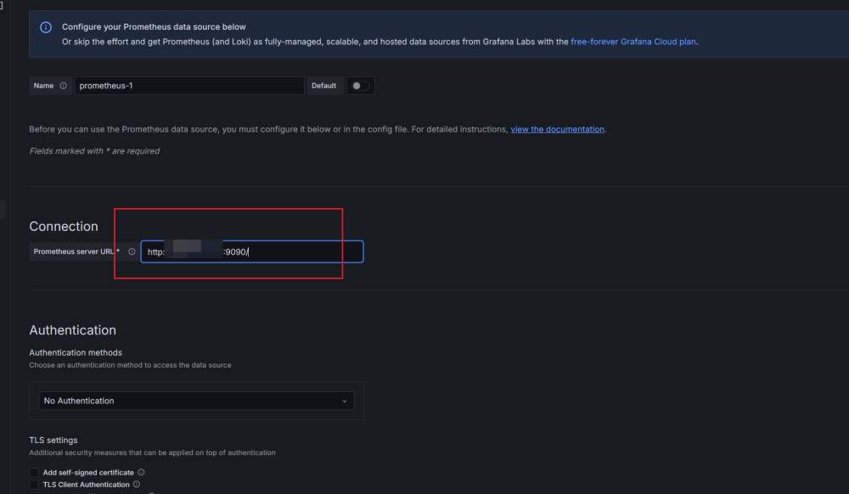Image resolution: width=849 pixels, height=494 pixels.
Task: Click the Default label next to the switch
Action: [x=323, y=86]
